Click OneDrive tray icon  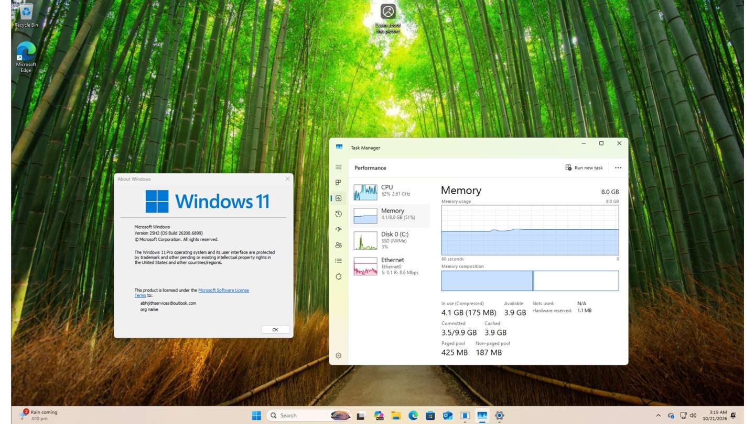(x=671, y=416)
